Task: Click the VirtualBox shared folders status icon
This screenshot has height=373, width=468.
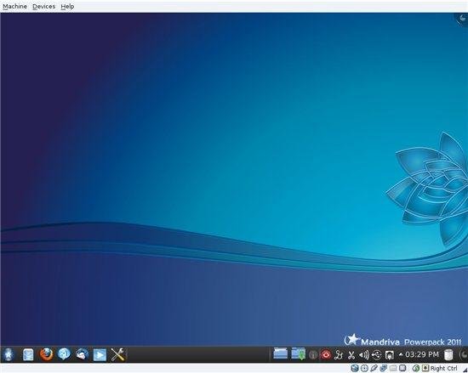Action: point(393,368)
